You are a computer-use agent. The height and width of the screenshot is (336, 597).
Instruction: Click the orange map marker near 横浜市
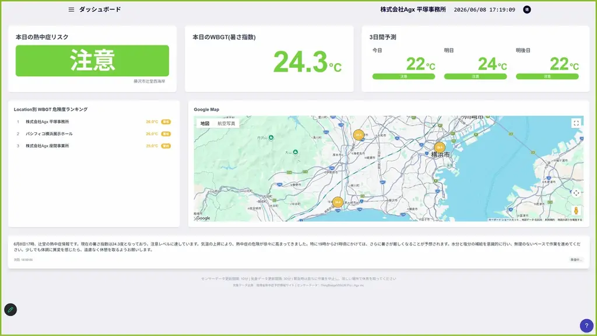(440, 148)
